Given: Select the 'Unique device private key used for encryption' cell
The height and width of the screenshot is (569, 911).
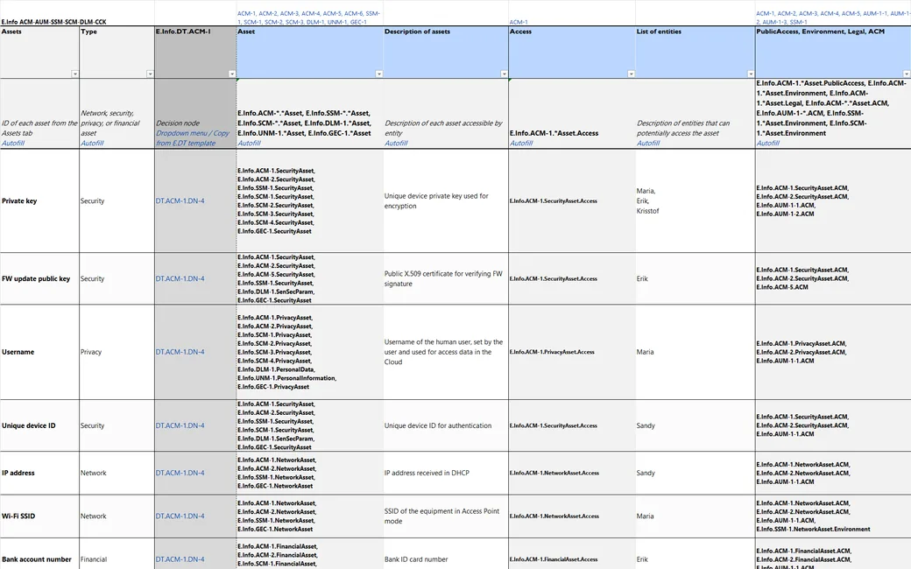Looking at the screenshot, I should pyautogui.click(x=446, y=200).
